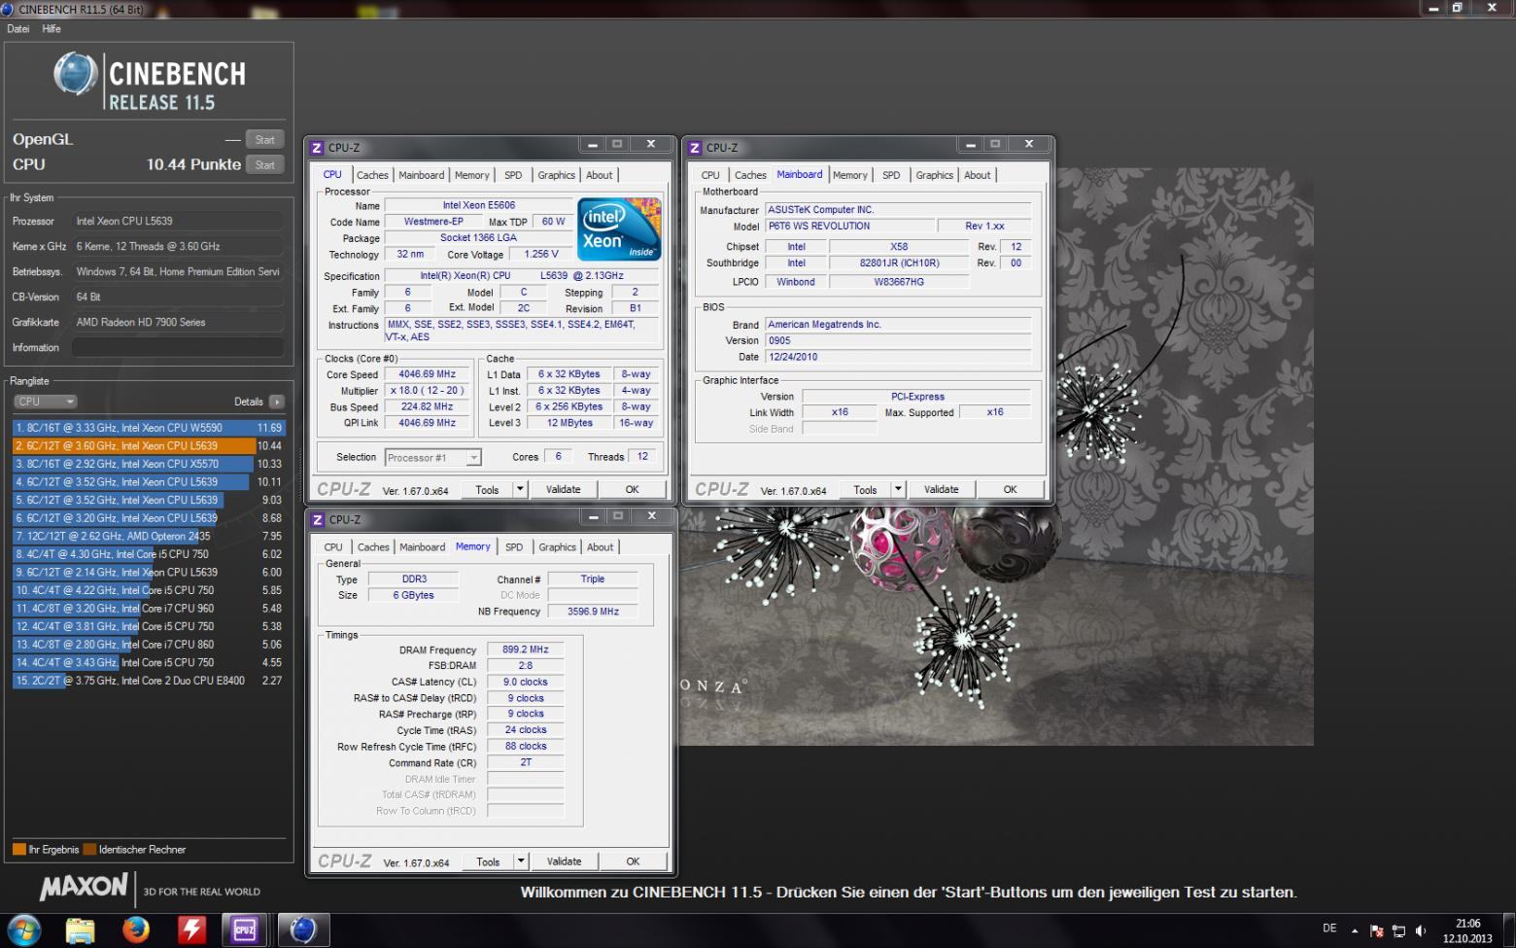Select Memory tab in mainboard CPU-Z window
The height and width of the screenshot is (948, 1516).
[x=850, y=175]
